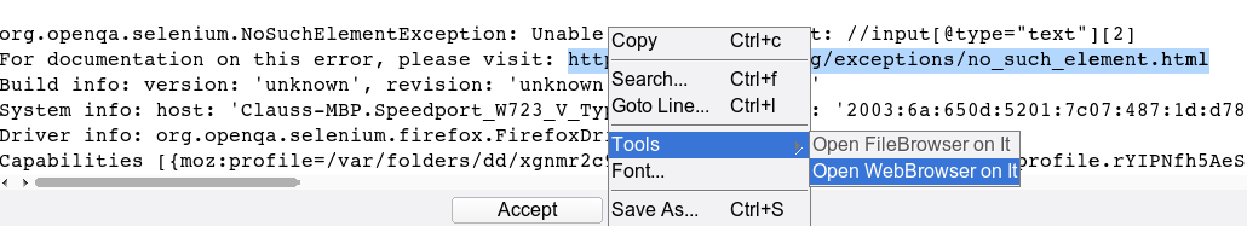Select Open WebBrowser on It
Image resolution: width=1247 pixels, height=226 pixels.
914,172
